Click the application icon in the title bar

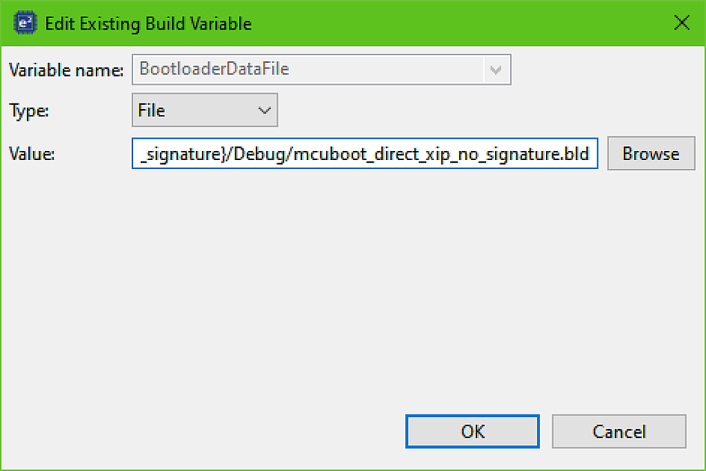[x=24, y=21]
